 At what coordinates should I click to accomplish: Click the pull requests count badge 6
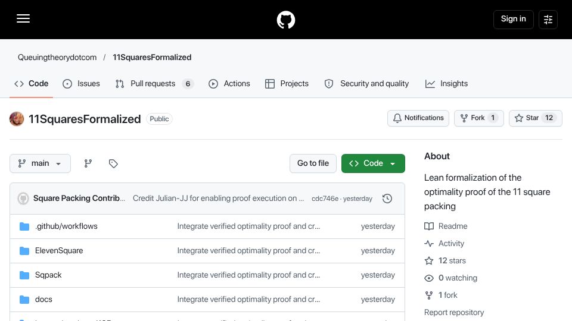(x=188, y=84)
